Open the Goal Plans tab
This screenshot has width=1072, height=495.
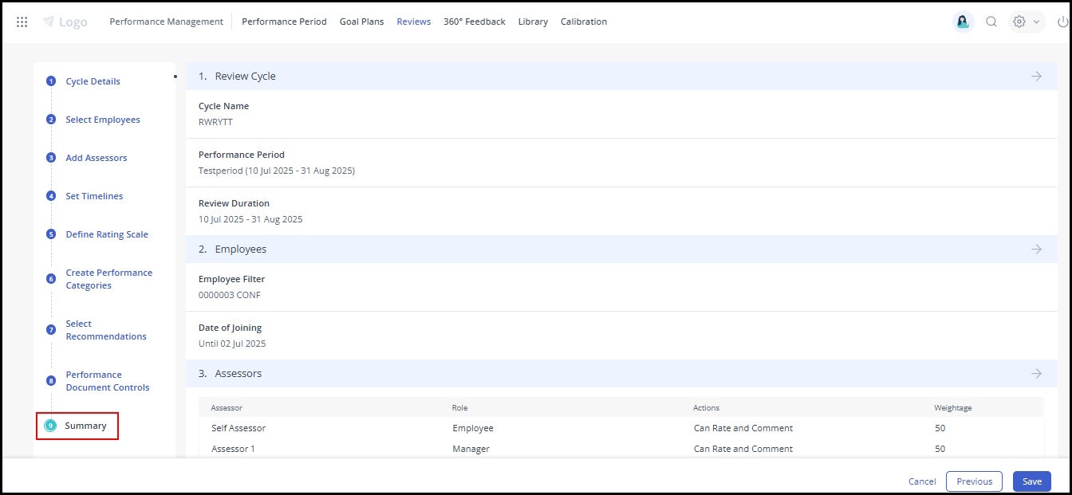pos(361,22)
